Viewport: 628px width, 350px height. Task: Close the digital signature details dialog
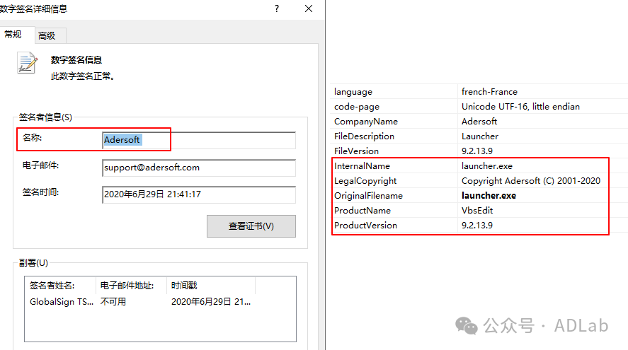pyautogui.click(x=309, y=8)
